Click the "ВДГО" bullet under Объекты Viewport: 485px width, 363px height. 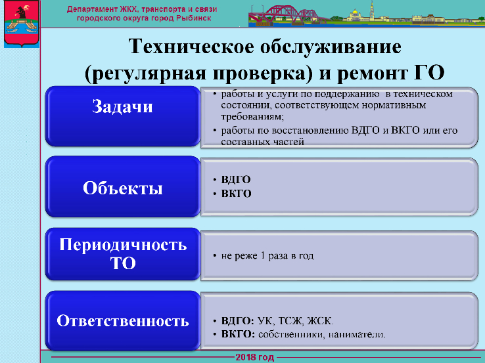(236, 179)
